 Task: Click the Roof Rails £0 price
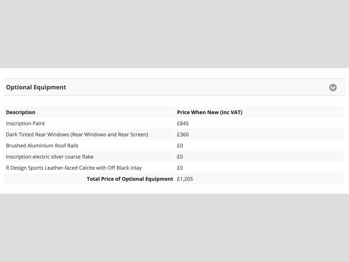point(180,146)
